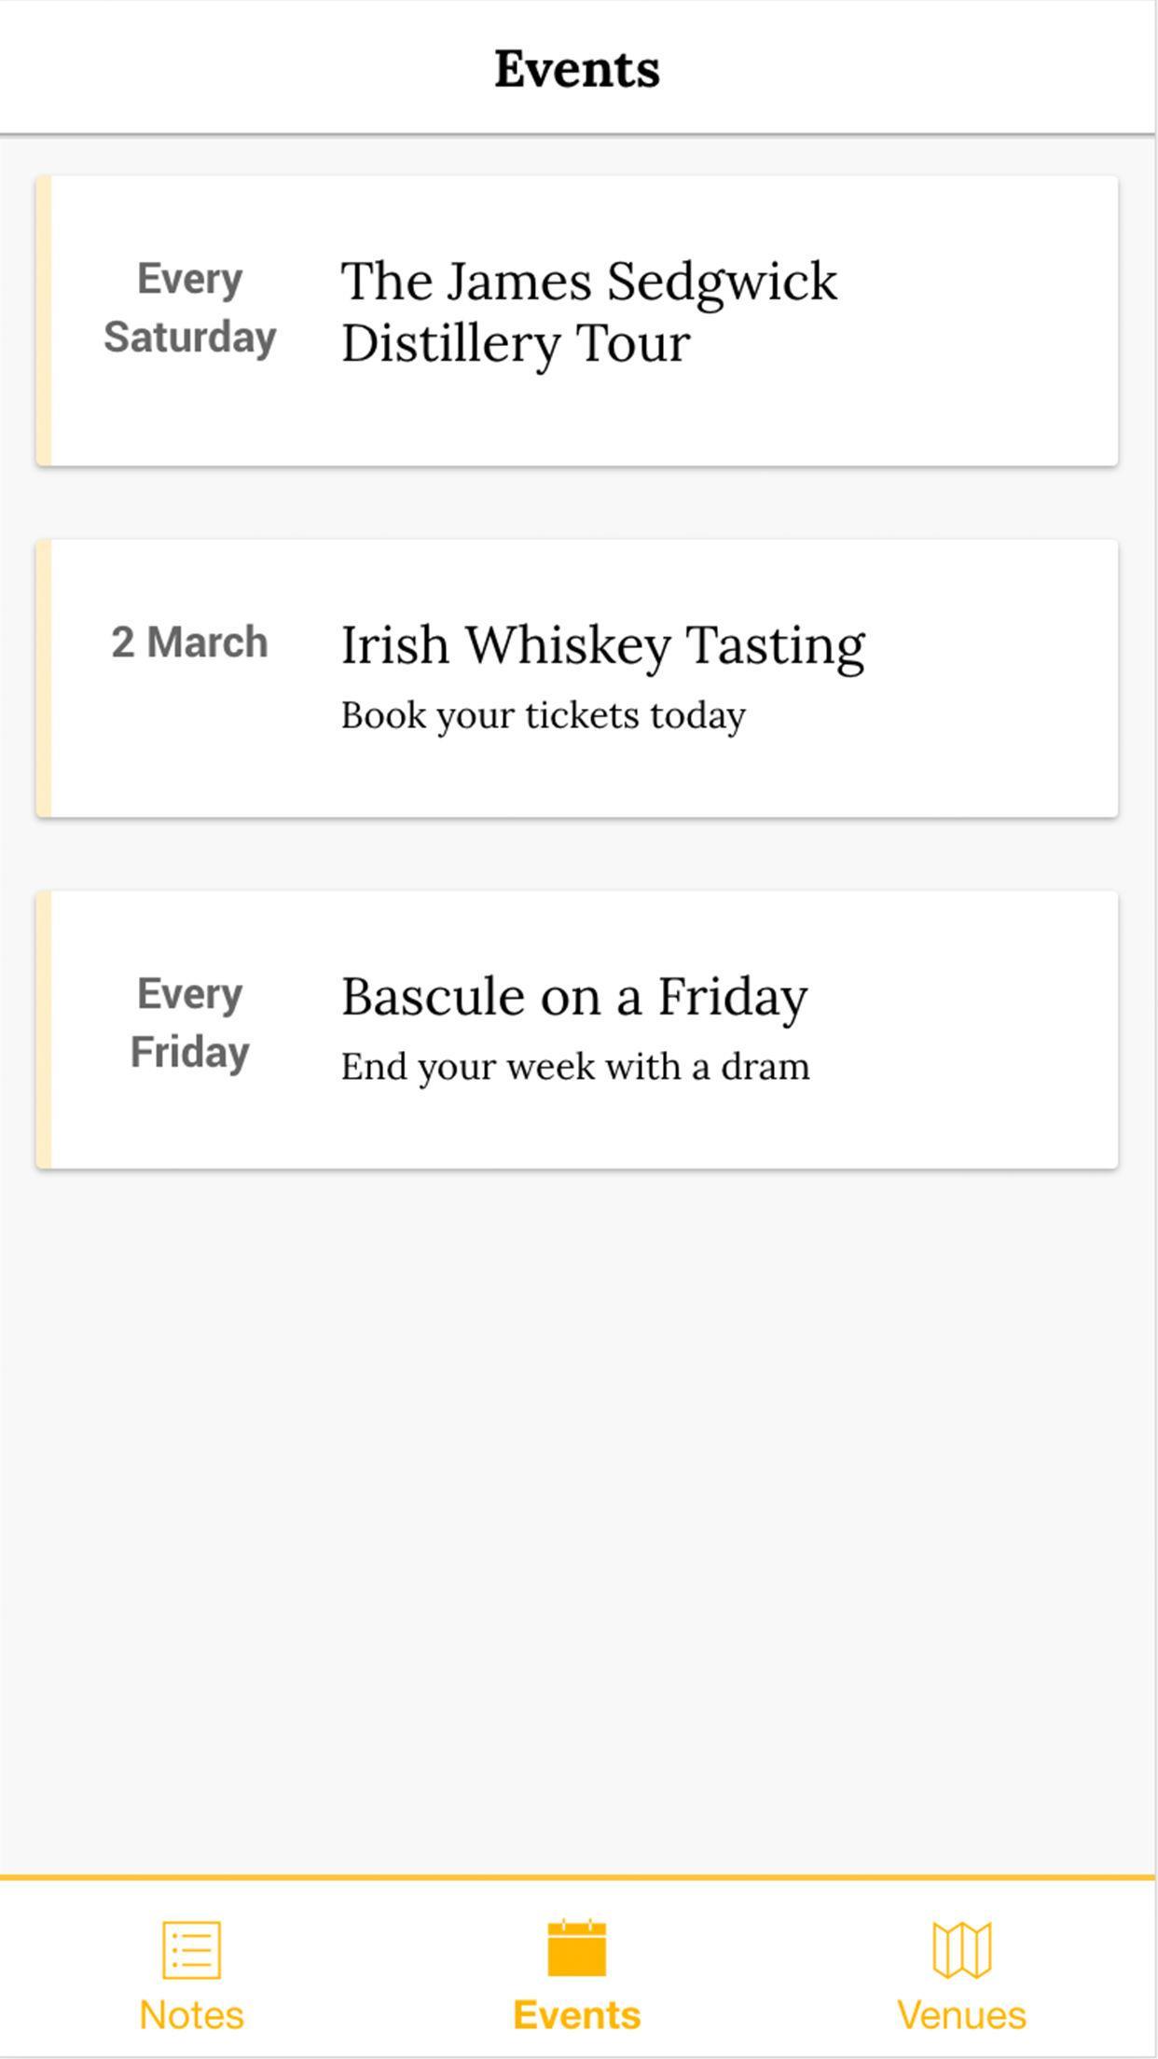1158x2059 pixels.
Task: Click the "Every Saturday" date label
Action: pyautogui.click(x=190, y=308)
